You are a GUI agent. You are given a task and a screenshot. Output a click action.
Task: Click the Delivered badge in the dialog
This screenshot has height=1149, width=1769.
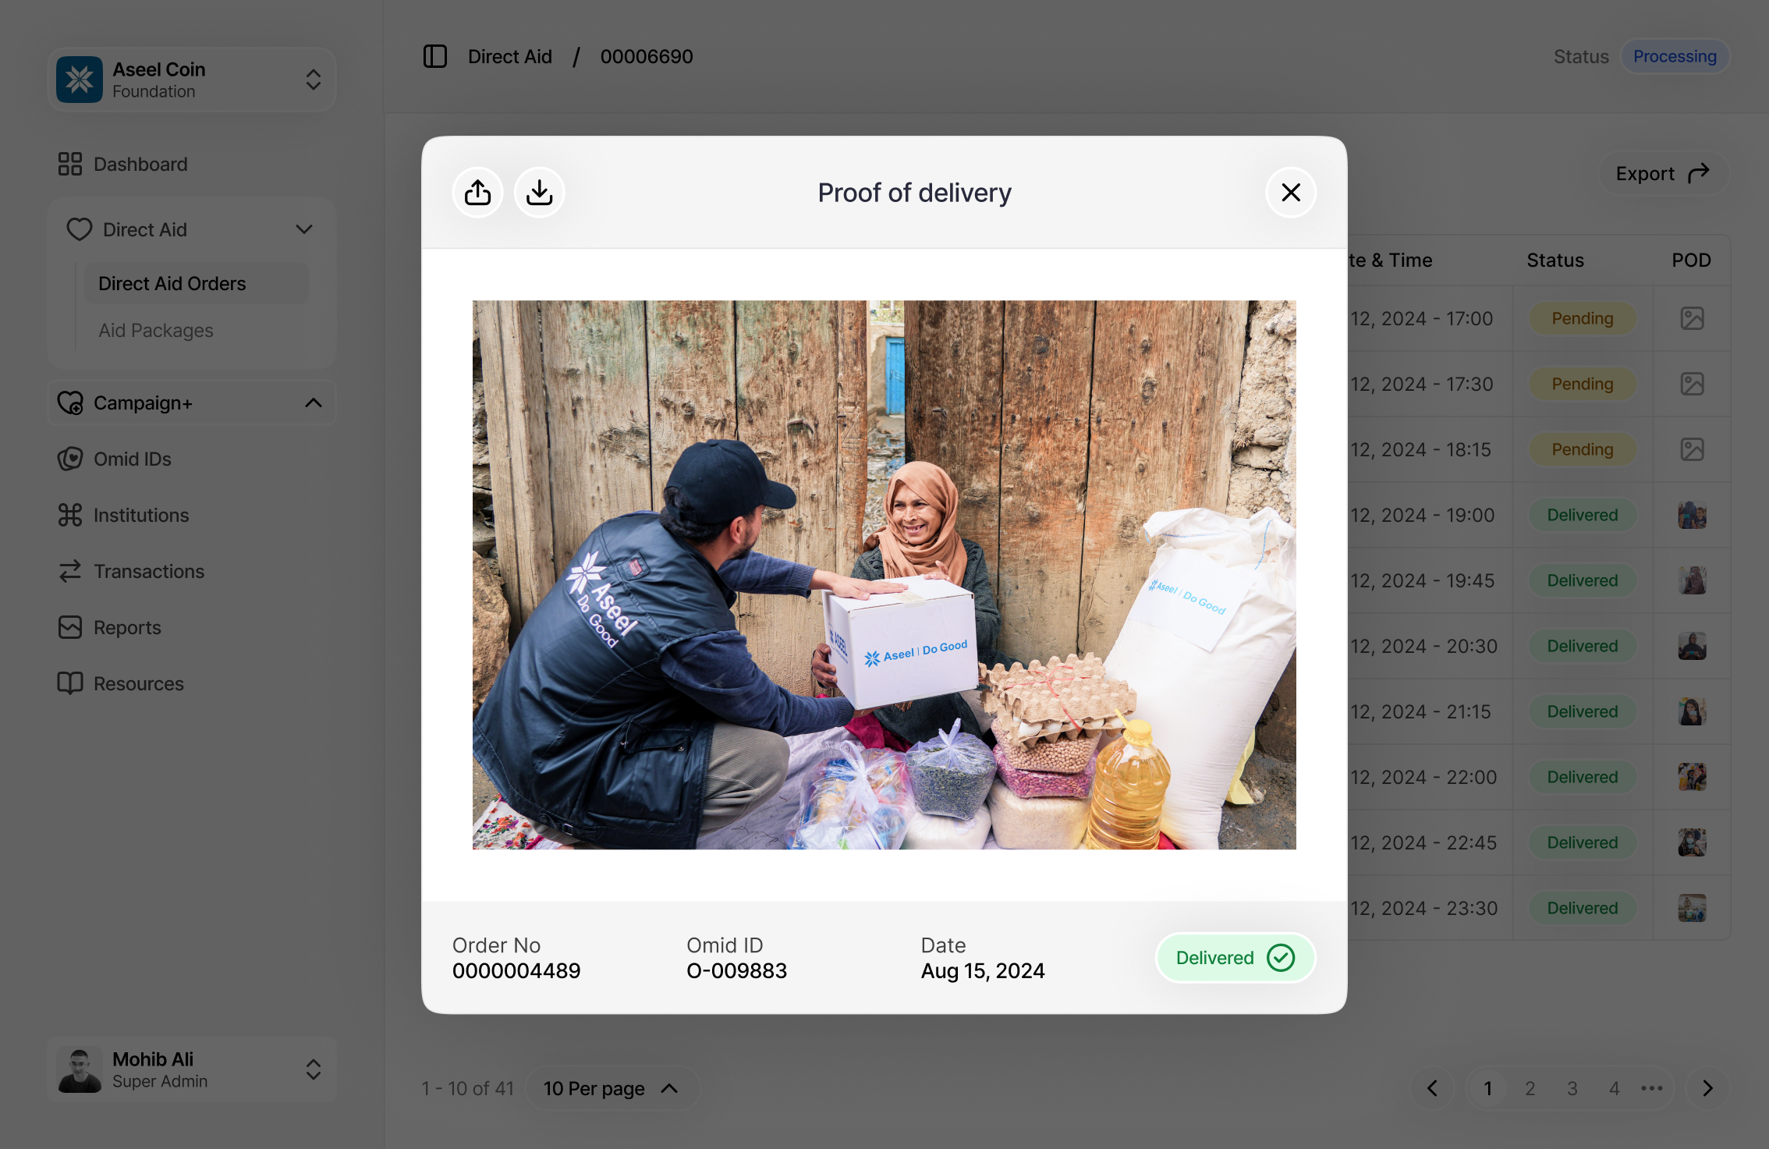(x=1235, y=958)
